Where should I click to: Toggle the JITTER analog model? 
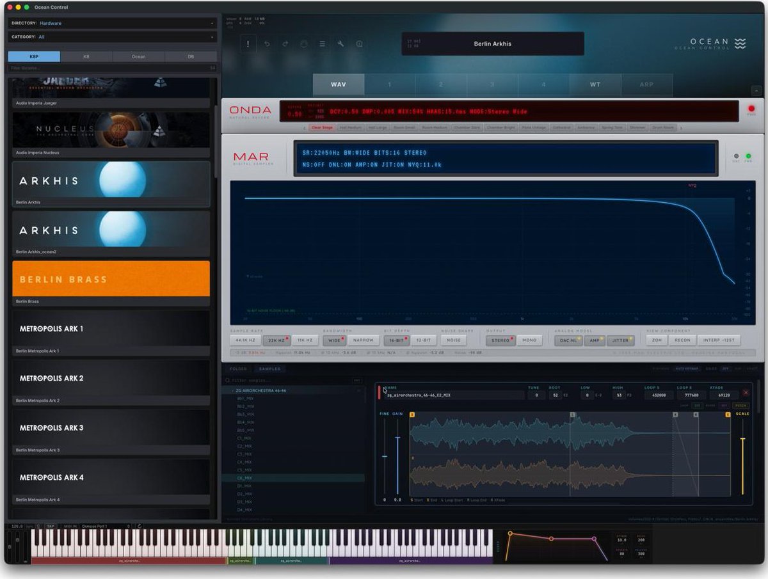620,340
